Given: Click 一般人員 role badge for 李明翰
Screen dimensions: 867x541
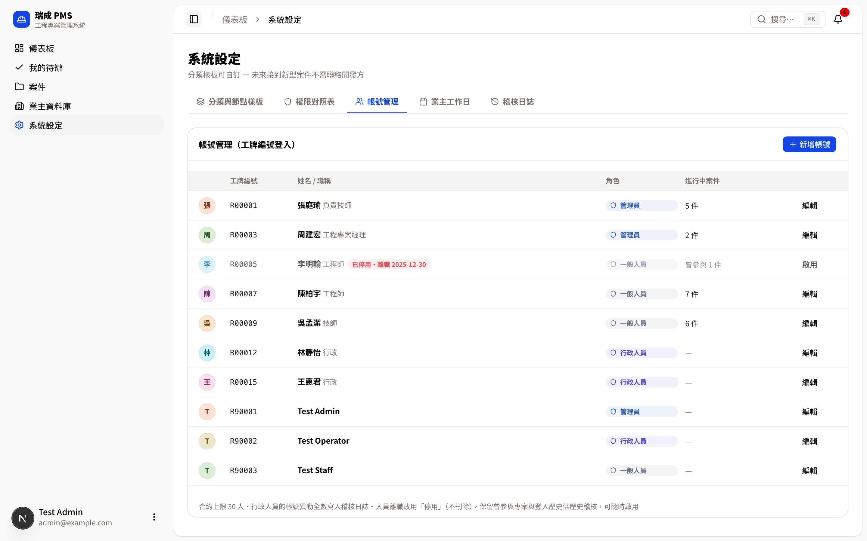Looking at the screenshot, I should point(641,264).
